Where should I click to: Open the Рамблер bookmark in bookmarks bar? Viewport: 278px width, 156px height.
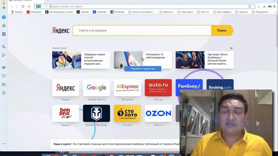[99, 12]
